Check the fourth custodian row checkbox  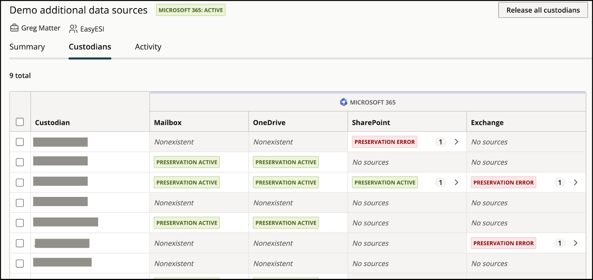[x=20, y=203]
